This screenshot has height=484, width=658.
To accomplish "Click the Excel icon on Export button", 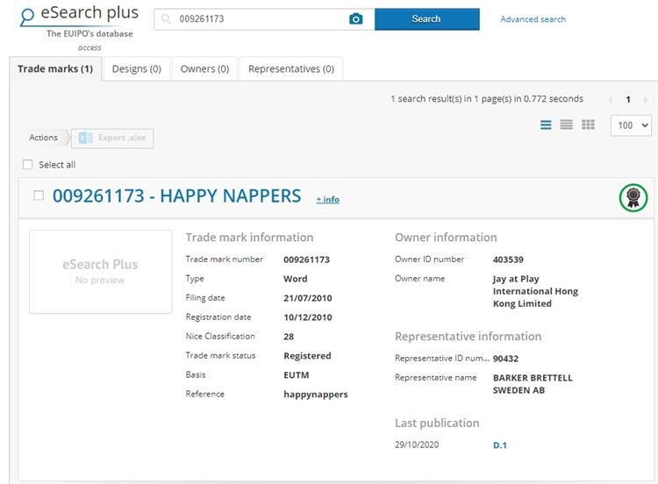I will (86, 138).
